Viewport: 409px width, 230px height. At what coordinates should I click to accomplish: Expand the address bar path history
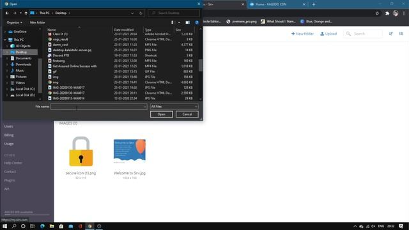[132, 13]
